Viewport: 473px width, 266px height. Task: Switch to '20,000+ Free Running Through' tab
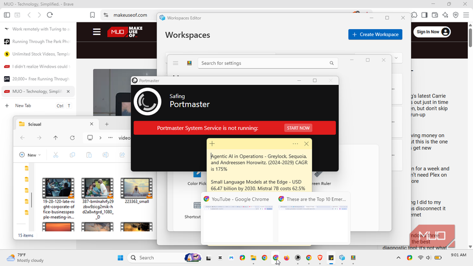(38, 79)
